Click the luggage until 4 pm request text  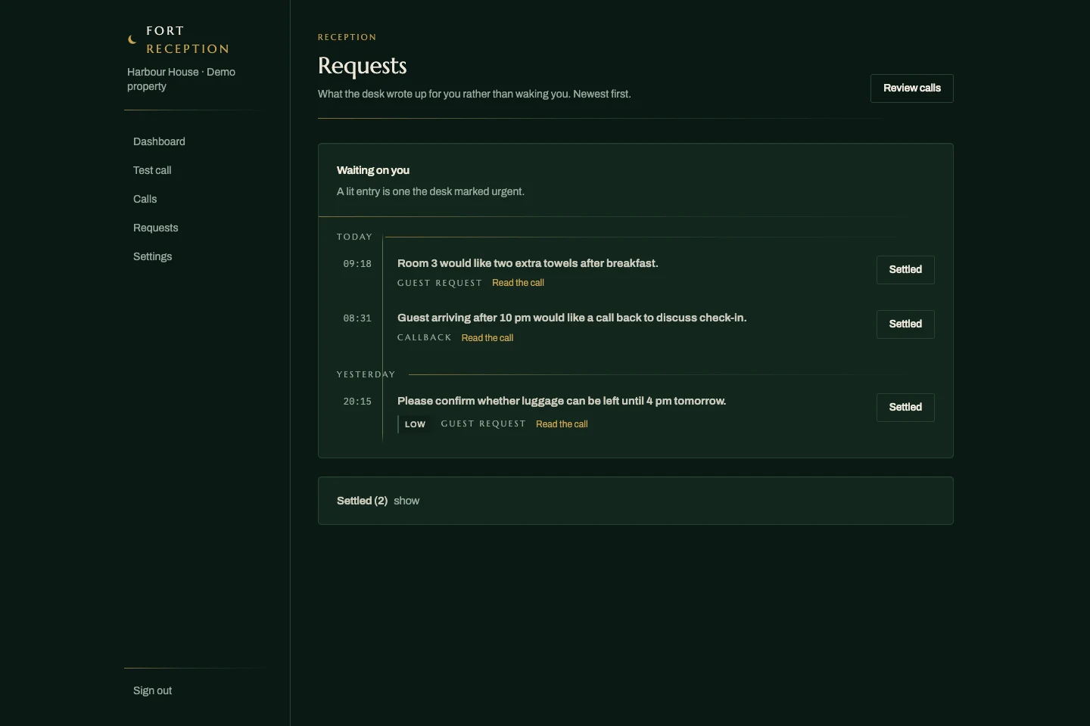point(562,401)
